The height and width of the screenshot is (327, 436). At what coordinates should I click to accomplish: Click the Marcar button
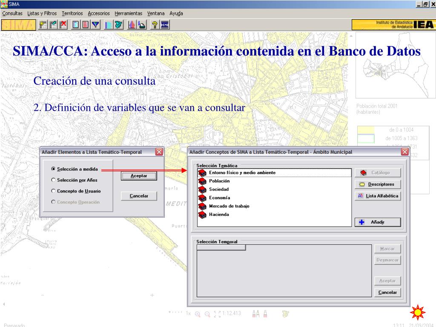(x=387, y=249)
